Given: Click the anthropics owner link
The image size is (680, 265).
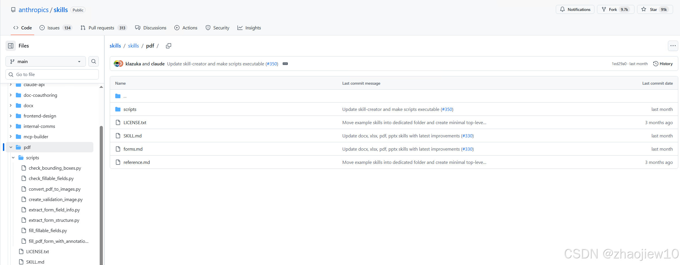Looking at the screenshot, I should (x=34, y=10).
